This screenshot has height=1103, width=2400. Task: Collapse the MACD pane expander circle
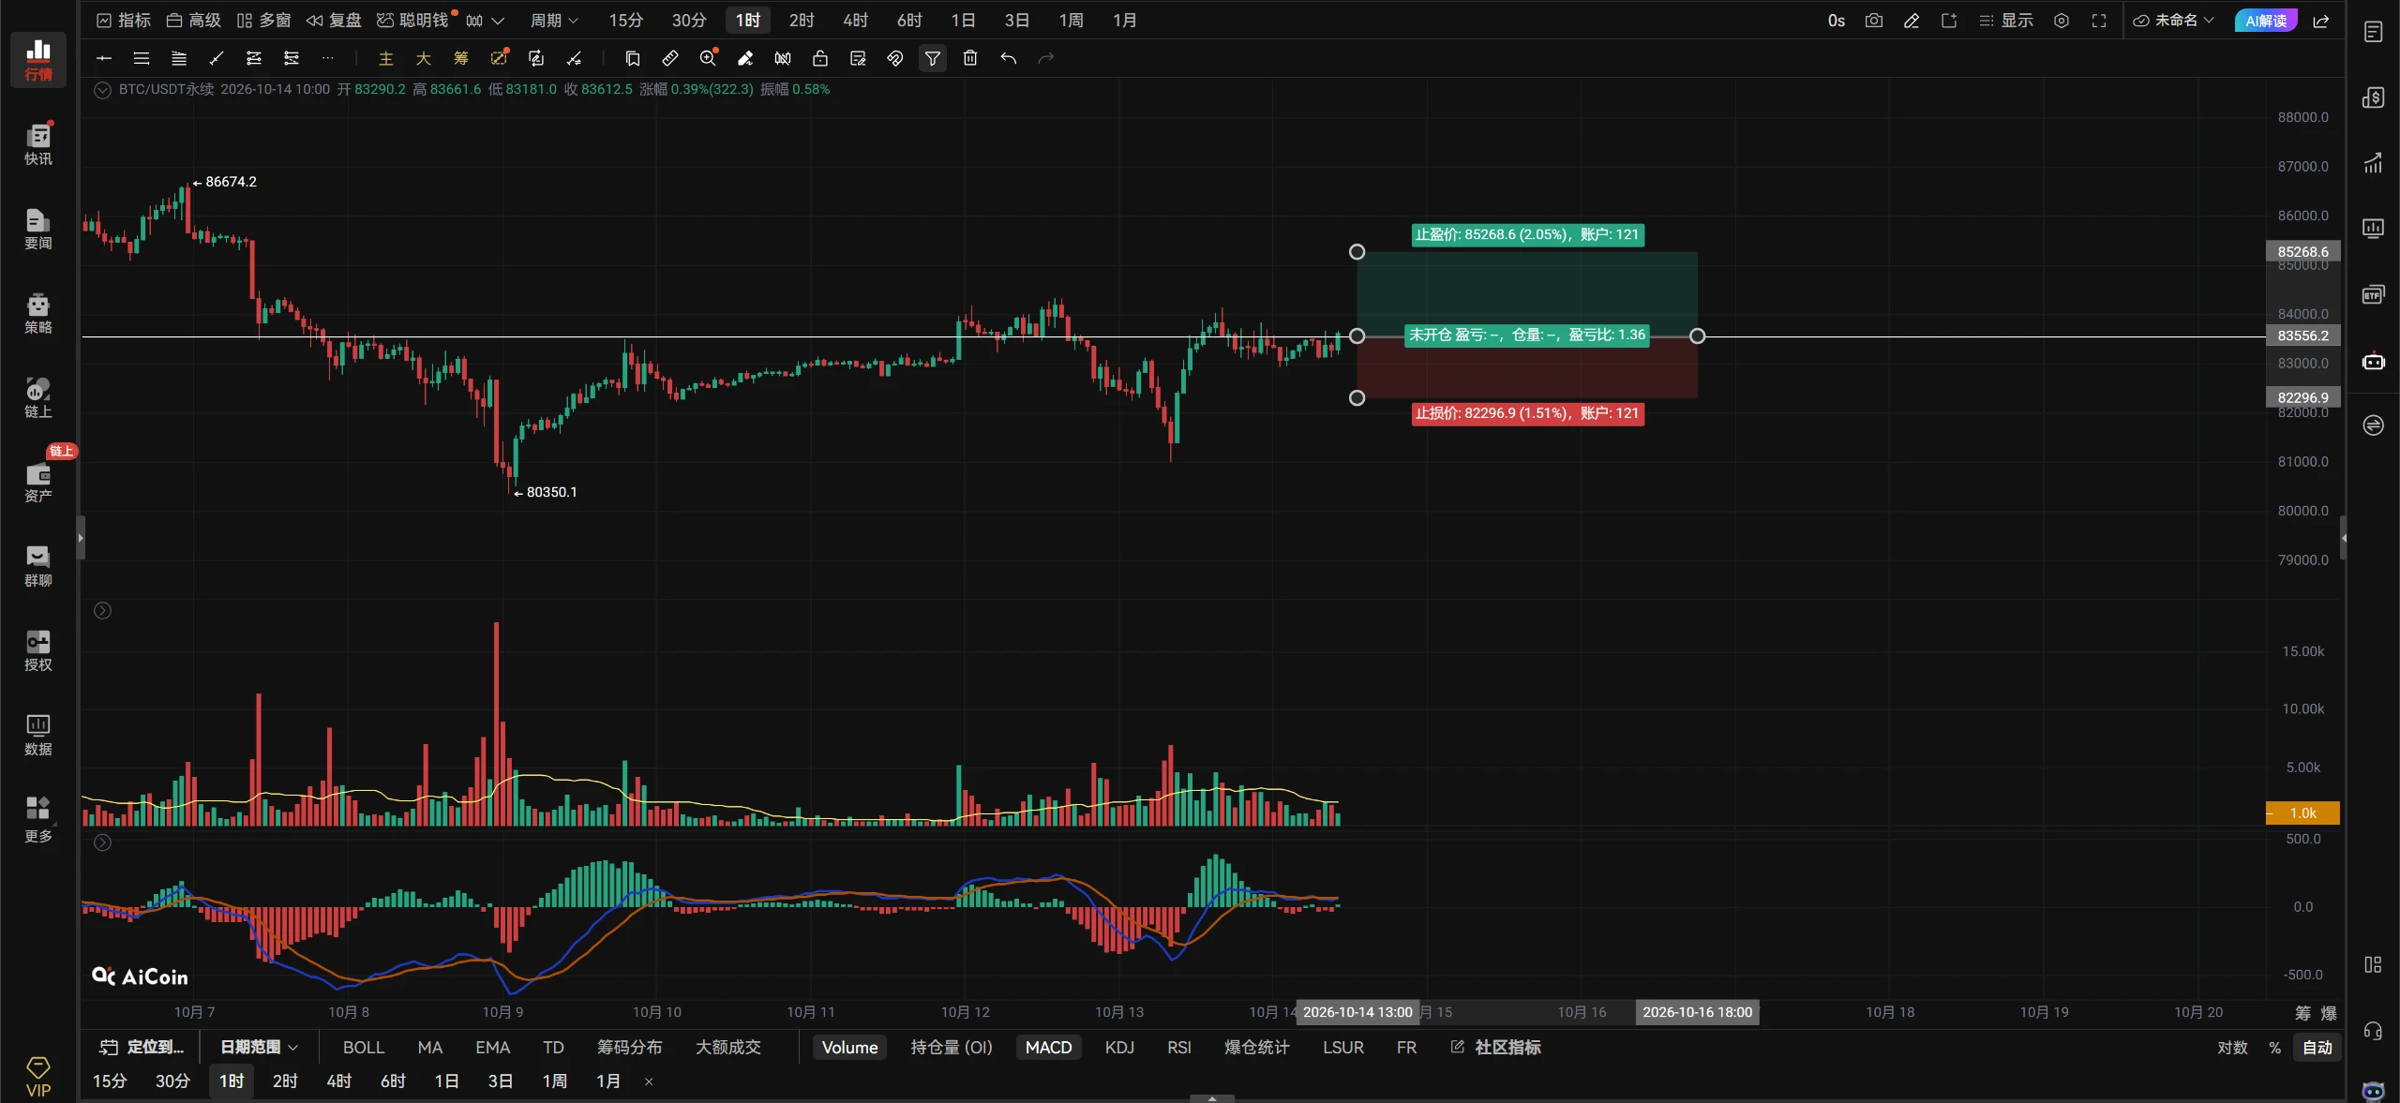[103, 842]
